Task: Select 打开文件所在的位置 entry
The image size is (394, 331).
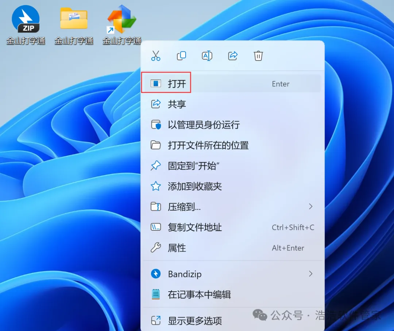Action: pos(232,145)
